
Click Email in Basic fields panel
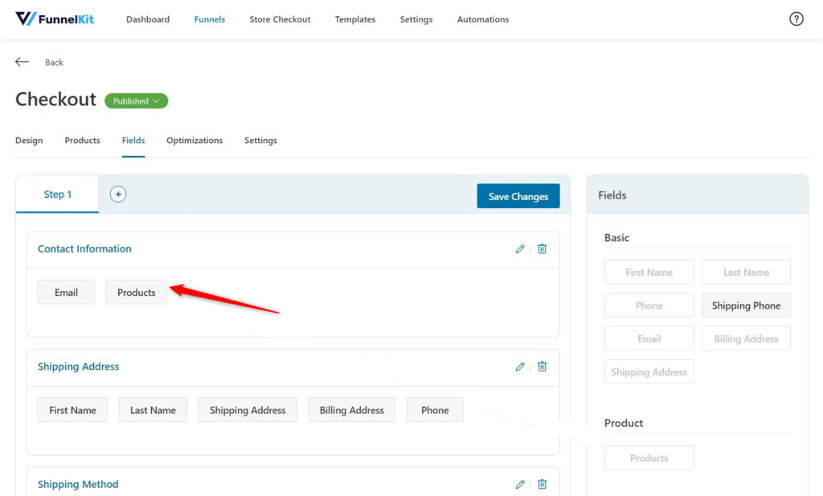tap(649, 338)
